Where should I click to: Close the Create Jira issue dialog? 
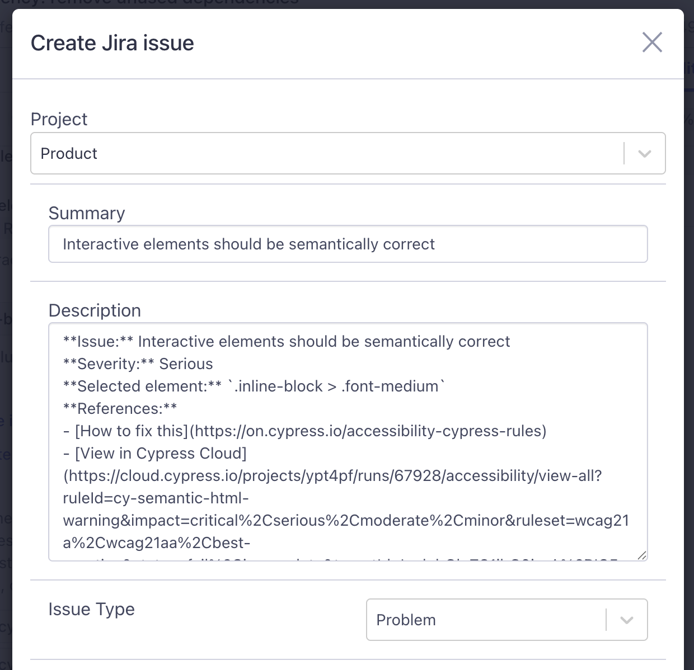coord(652,43)
